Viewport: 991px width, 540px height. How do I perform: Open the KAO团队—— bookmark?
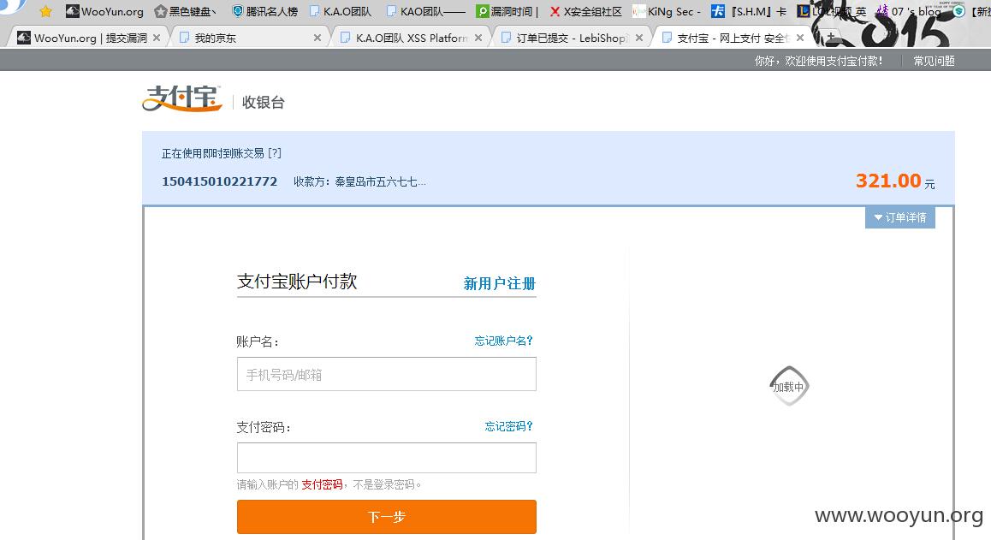pyautogui.click(x=425, y=11)
